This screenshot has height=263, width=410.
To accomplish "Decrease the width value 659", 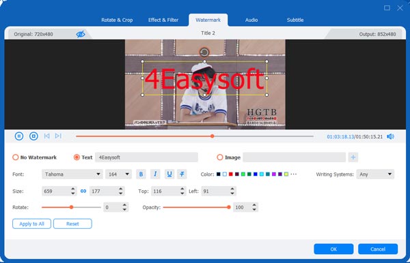I will tap(73, 194).
